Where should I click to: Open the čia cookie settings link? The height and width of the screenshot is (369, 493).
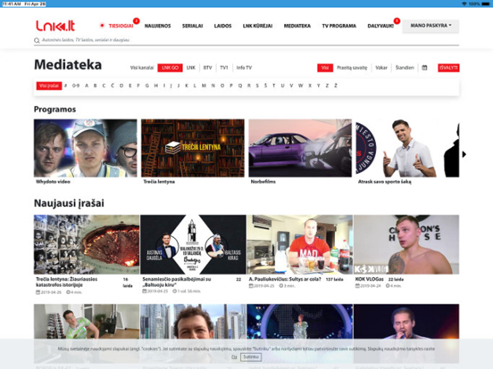(234, 357)
